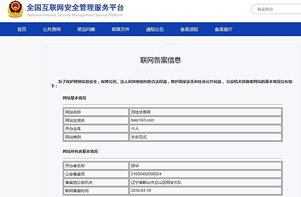This screenshot has height=197, width=301.
Task: Select the record number 21030402000024
Action: coord(146,174)
